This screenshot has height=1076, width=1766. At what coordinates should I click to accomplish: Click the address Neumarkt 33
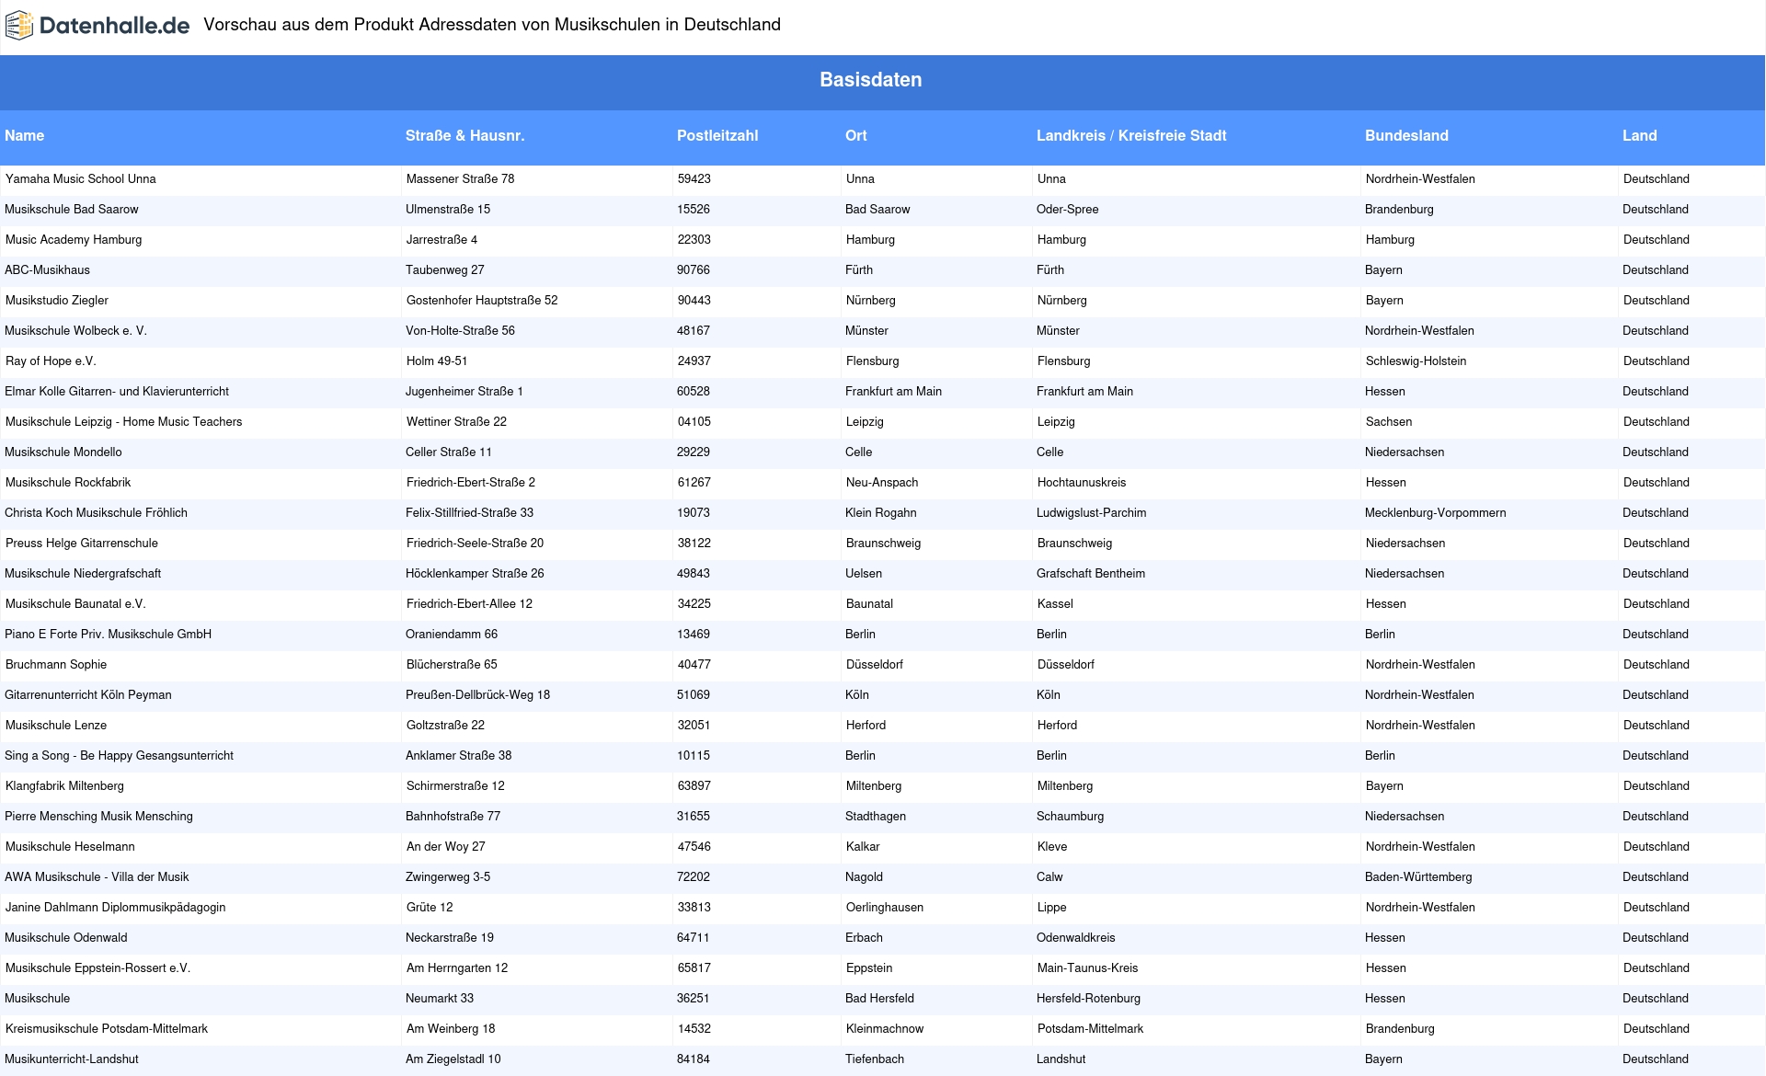click(x=440, y=999)
